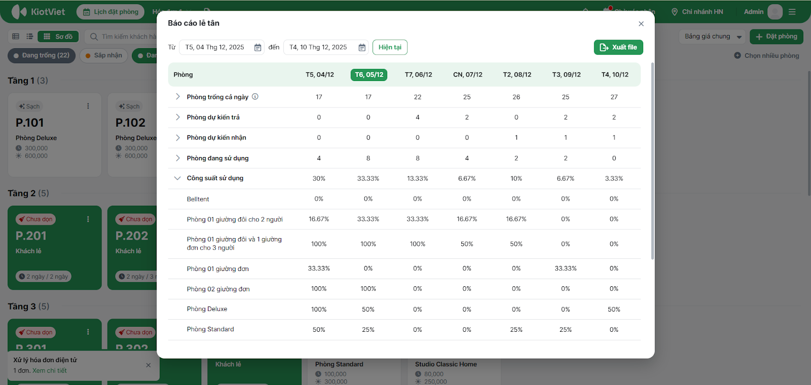Click info icon next to Phòng trống cả ngày
This screenshot has width=811, height=385.
pyautogui.click(x=255, y=97)
